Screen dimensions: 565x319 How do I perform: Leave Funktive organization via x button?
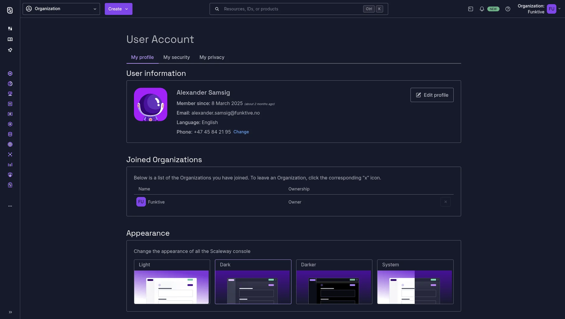pyautogui.click(x=446, y=202)
